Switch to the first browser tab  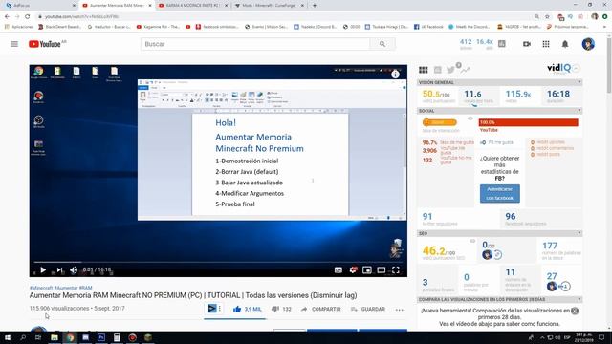point(39,6)
